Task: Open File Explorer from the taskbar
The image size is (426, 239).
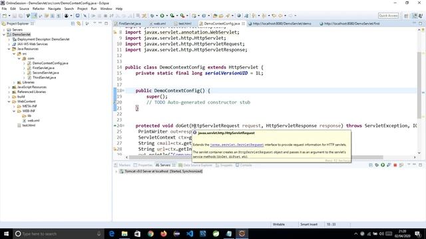Action: tap(124, 234)
